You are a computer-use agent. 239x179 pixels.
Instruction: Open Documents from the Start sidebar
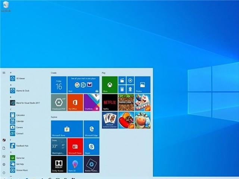(x=4, y=148)
